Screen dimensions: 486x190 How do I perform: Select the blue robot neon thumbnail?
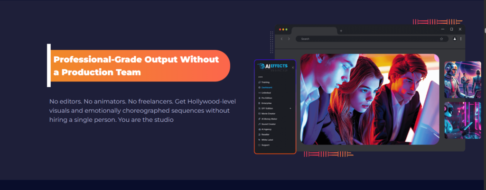462,120
